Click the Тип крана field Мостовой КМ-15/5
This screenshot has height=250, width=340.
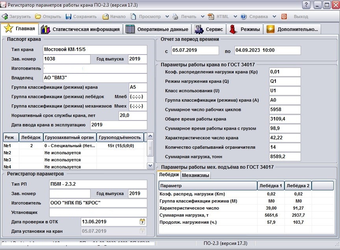tap(95, 49)
